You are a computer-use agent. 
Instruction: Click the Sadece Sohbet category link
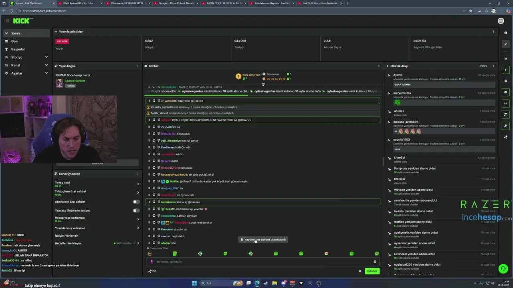pos(75,81)
